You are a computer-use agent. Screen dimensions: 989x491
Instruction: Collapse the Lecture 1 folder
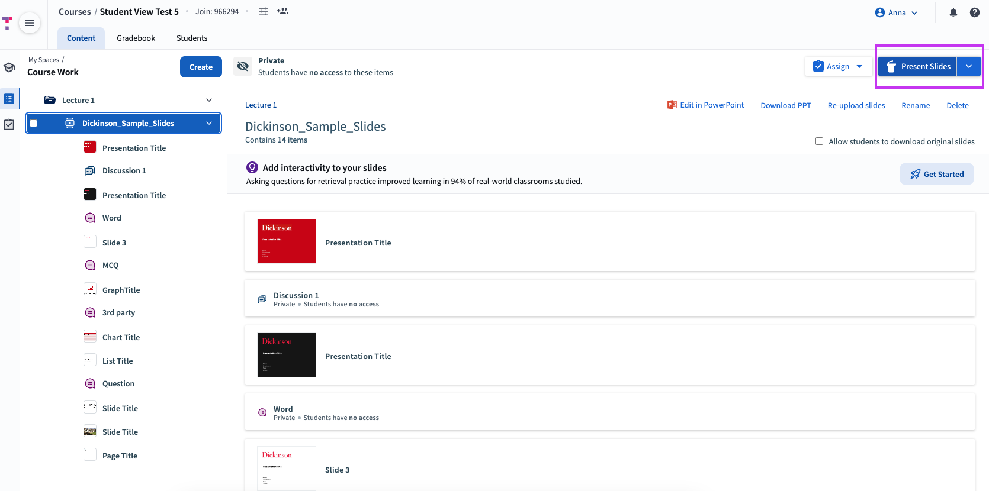(209, 100)
